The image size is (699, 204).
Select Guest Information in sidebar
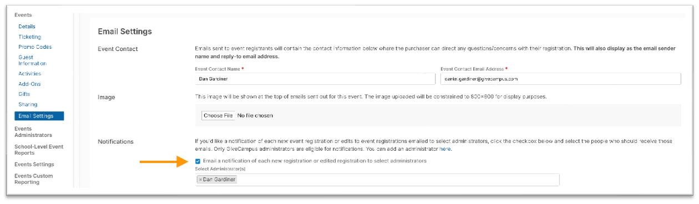[32, 60]
